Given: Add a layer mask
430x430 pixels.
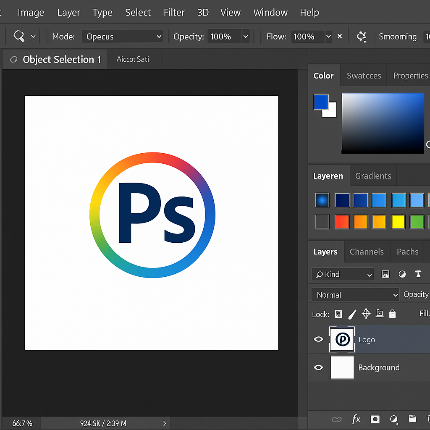Looking at the screenshot, I should click(375, 419).
